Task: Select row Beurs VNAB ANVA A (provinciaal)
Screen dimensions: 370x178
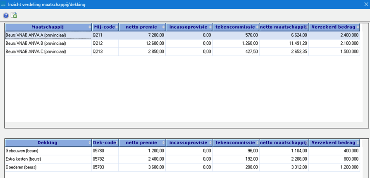Action: point(183,35)
